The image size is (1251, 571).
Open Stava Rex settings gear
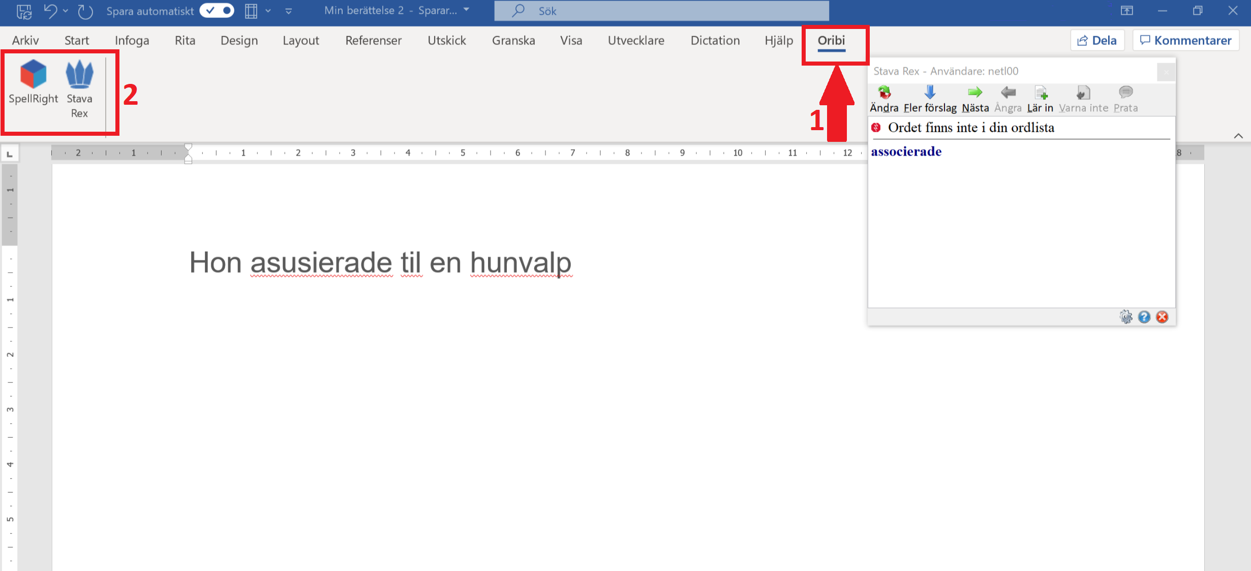tap(1126, 317)
